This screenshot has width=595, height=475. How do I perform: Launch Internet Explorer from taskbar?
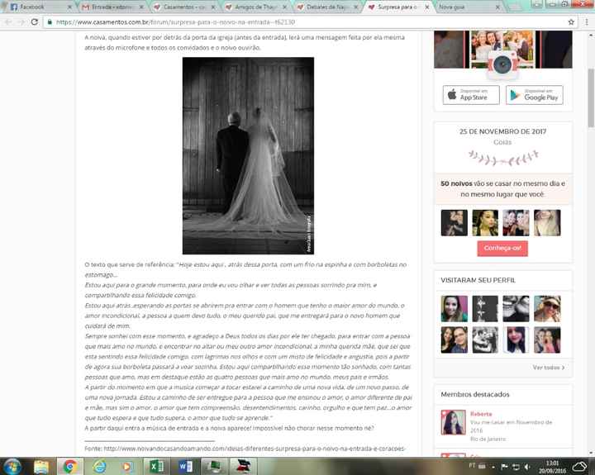click(99, 466)
